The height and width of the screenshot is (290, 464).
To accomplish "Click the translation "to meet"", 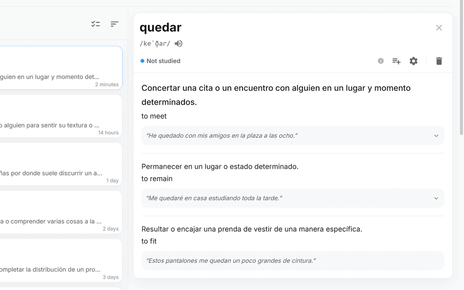I will (x=154, y=116).
